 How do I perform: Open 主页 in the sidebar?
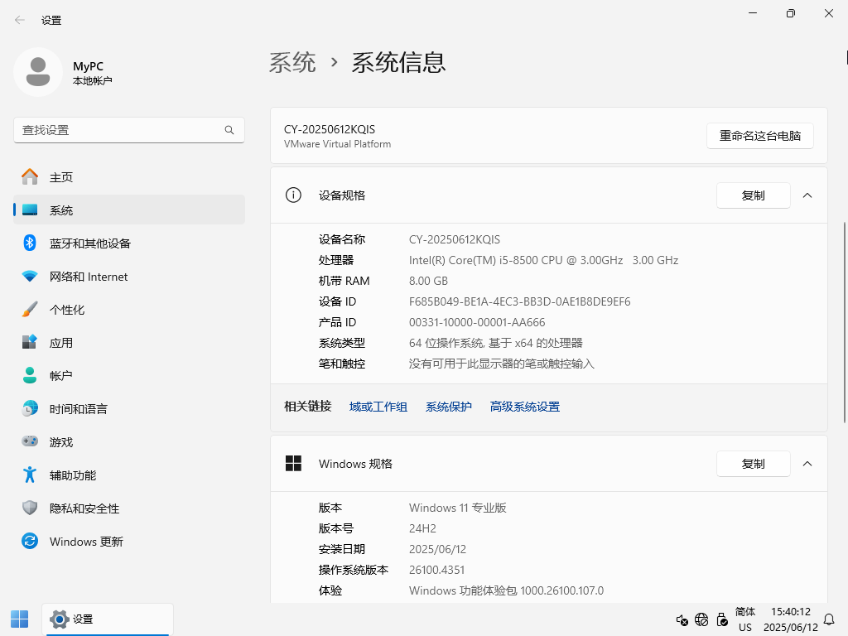pos(129,177)
